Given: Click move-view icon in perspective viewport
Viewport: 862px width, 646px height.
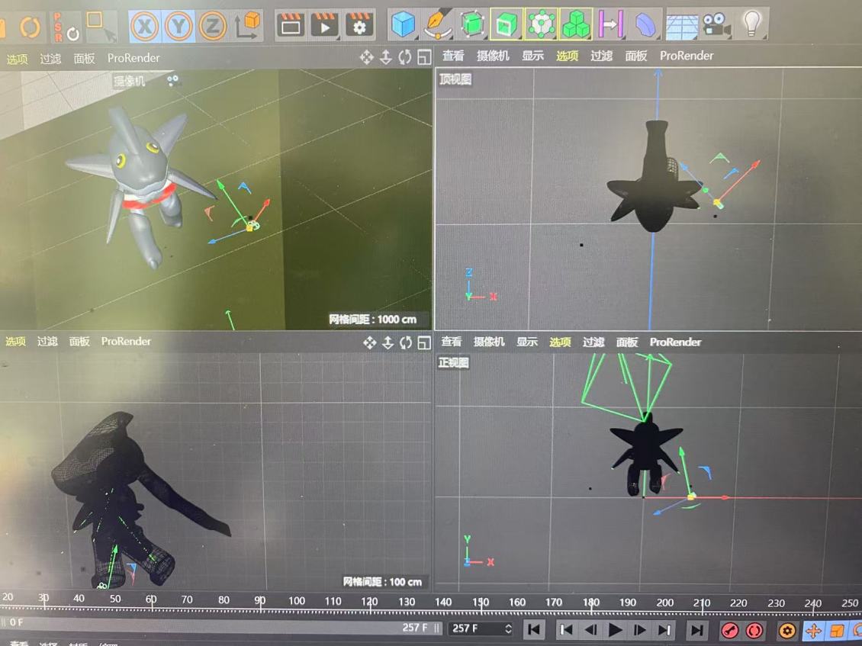Looking at the screenshot, I should pyautogui.click(x=367, y=57).
